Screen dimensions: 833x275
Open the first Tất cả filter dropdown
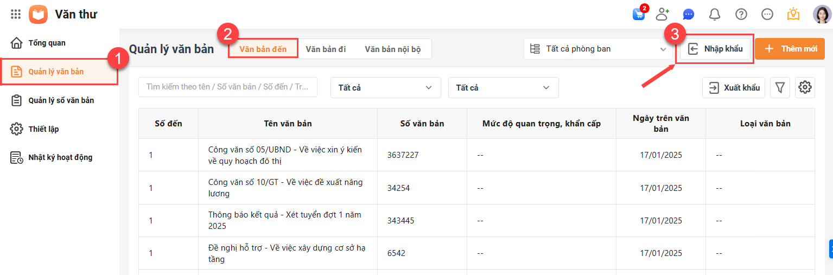385,87
